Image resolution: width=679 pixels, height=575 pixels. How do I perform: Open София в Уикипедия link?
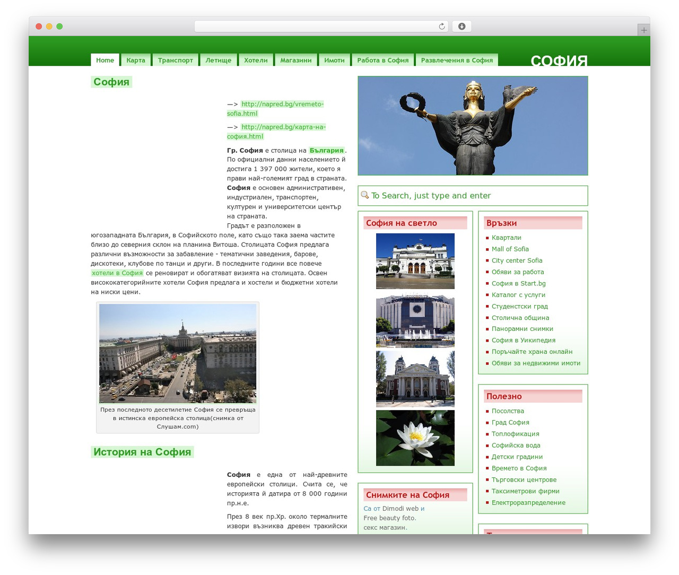(524, 340)
